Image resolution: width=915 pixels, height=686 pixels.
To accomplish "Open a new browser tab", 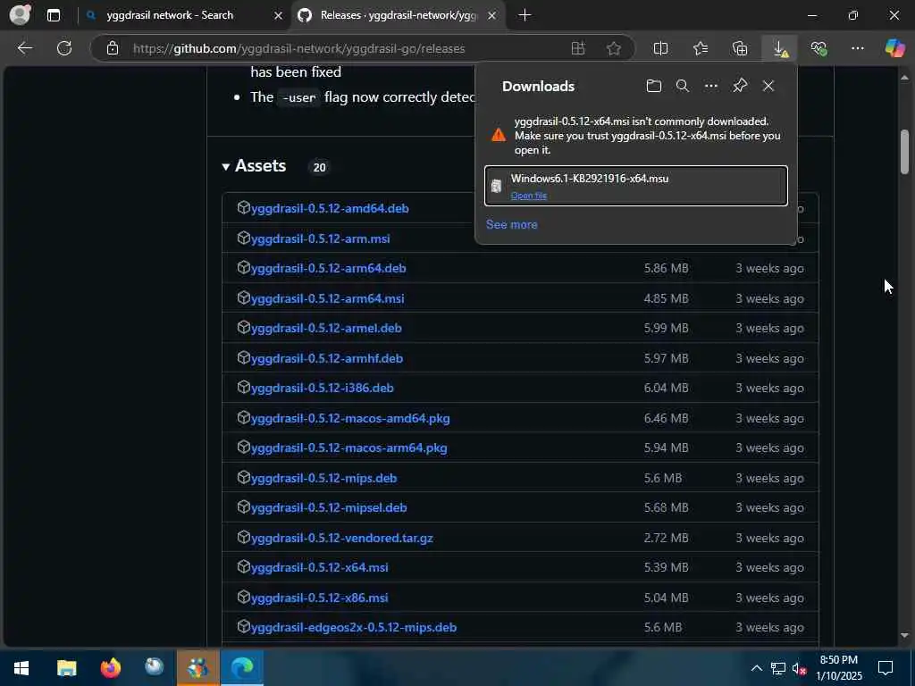I will (525, 15).
